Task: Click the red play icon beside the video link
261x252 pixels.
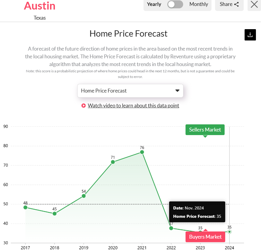Action: 83,106
